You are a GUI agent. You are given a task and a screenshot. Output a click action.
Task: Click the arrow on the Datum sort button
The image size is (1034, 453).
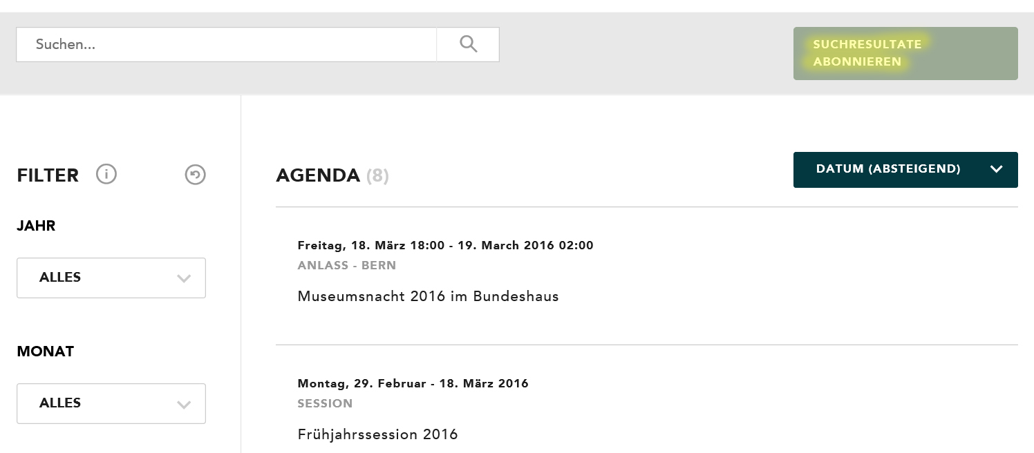pos(996,169)
